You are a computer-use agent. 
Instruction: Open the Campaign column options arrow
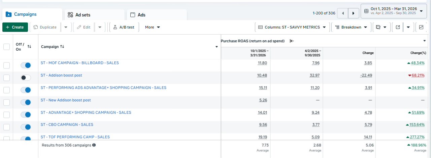coord(217,47)
